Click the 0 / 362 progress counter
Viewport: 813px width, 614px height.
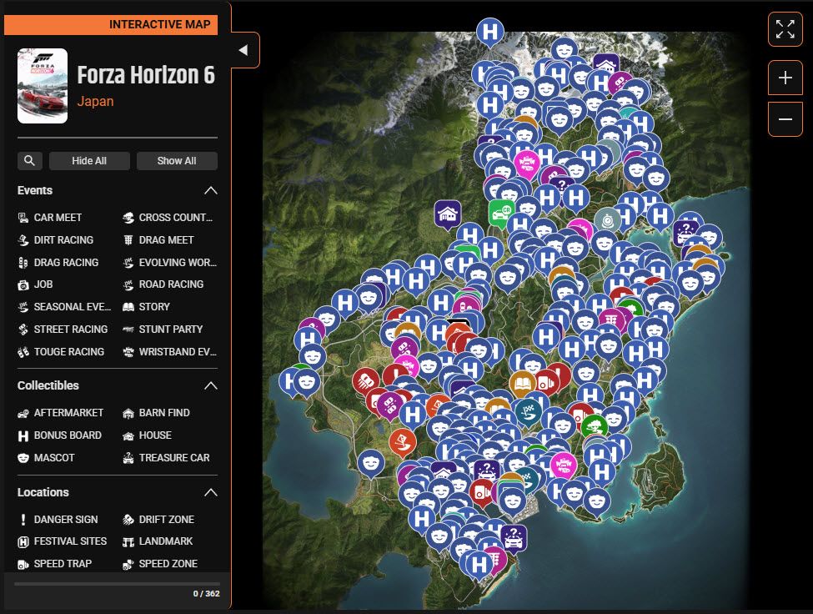(206, 594)
